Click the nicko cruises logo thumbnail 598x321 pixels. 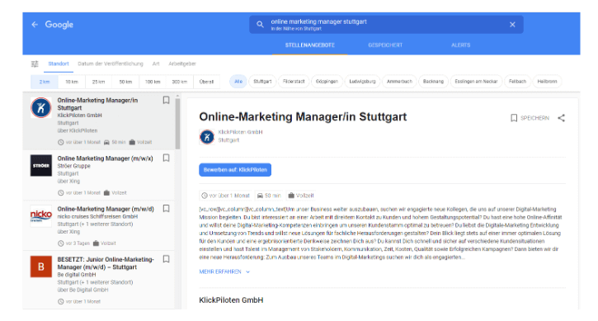point(41,216)
